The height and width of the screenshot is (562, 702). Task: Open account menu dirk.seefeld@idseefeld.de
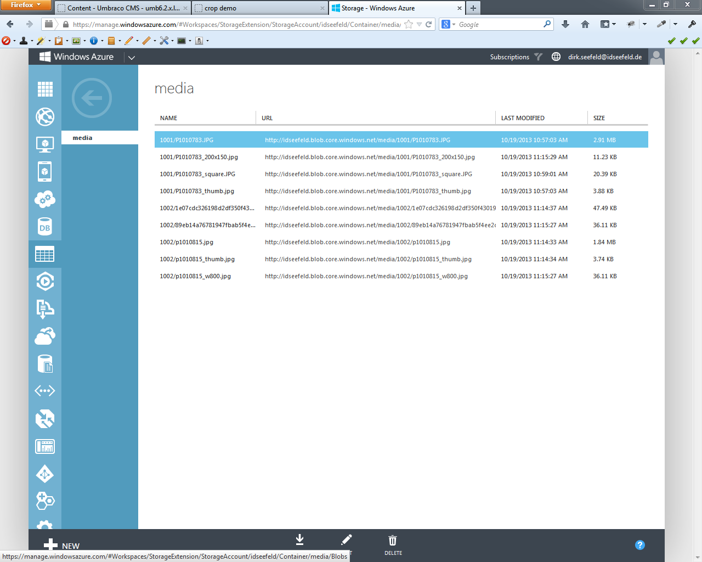click(605, 57)
